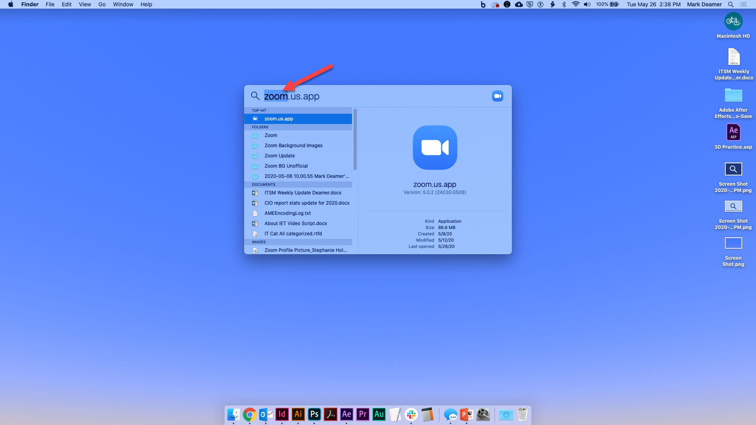
Task: Click the large Zoom icon in preview pane
Action: point(435,148)
